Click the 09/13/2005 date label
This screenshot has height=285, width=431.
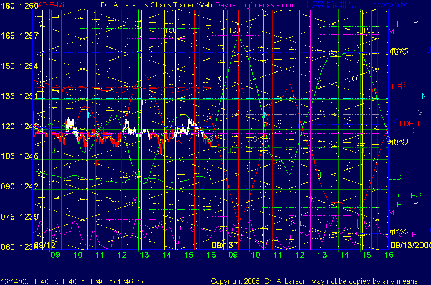coord(411,245)
